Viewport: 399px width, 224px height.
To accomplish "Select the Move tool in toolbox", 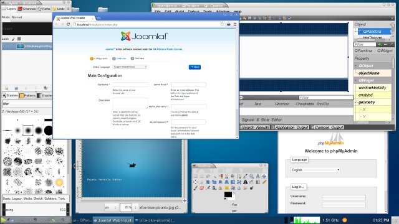I will tap(264, 176).
